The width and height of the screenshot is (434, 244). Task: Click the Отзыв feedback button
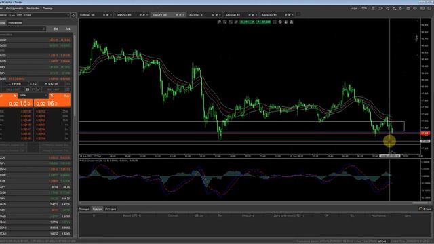[425, 209]
